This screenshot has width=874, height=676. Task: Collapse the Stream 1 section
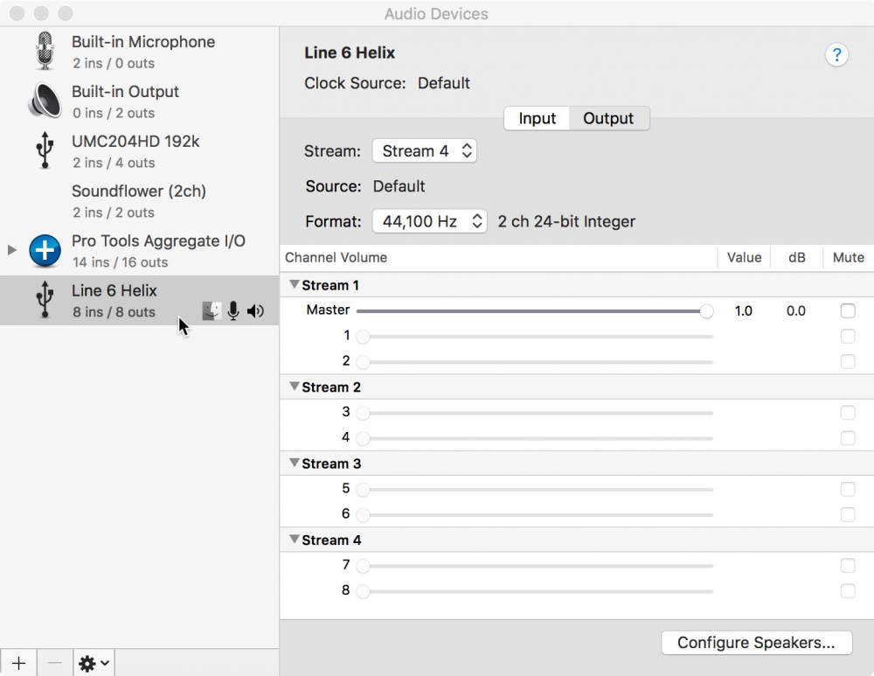[x=295, y=284]
